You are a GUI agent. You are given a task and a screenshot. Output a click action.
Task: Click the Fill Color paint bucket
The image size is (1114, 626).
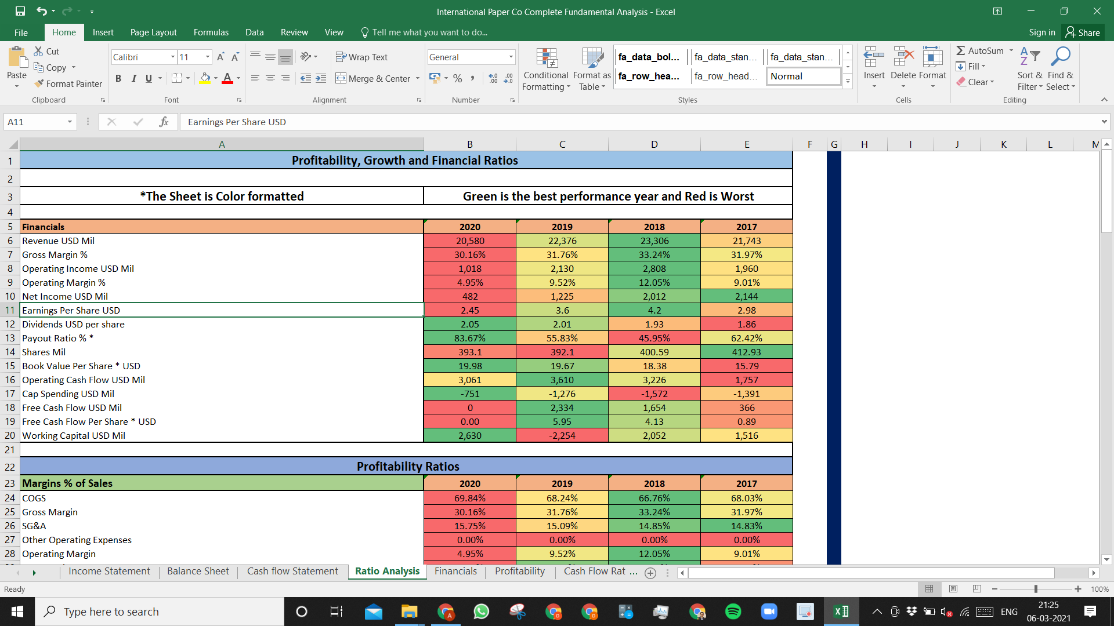tap(205, 78)
